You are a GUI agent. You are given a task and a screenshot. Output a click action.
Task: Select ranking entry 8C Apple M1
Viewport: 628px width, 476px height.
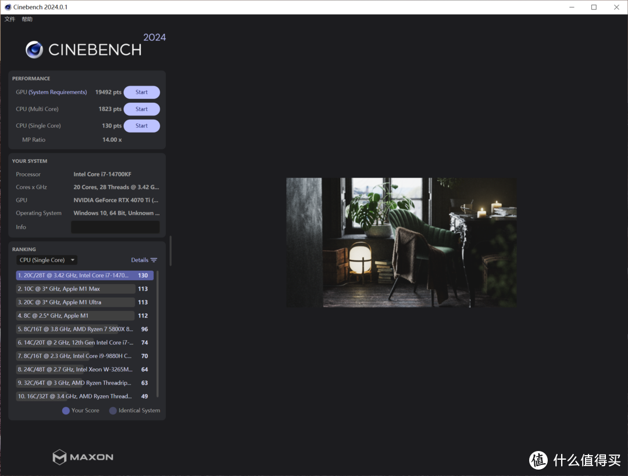84,316
